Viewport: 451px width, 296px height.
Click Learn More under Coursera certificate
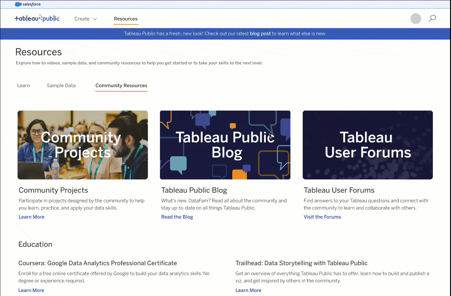31,290
